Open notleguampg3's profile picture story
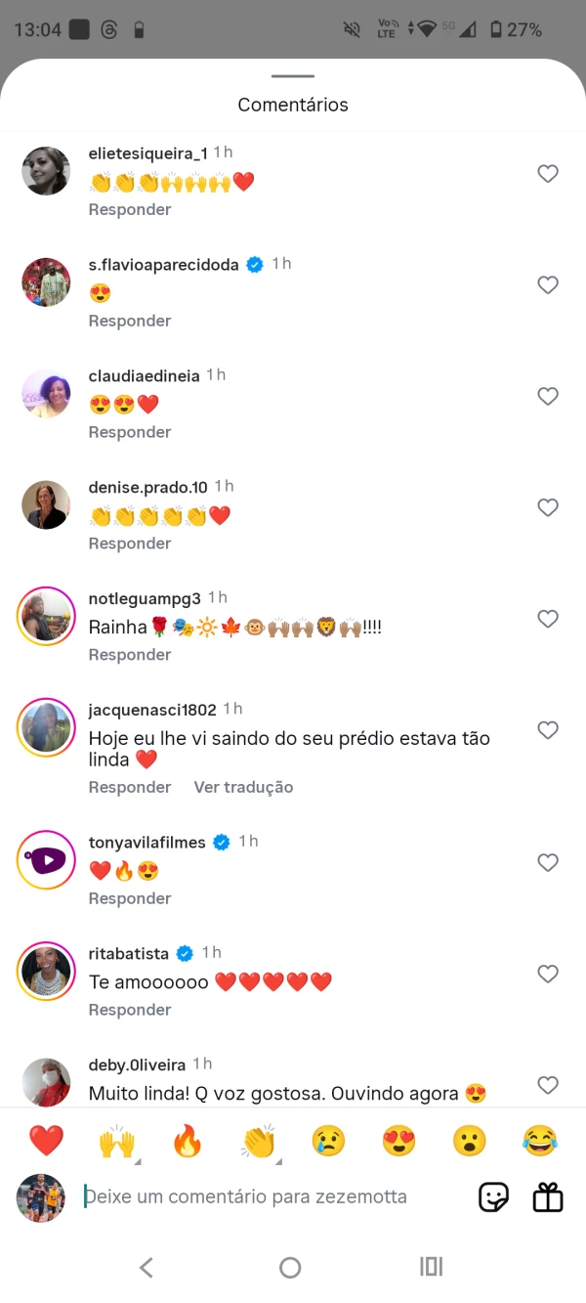The image size is (586, 1303). pos(46,617)
